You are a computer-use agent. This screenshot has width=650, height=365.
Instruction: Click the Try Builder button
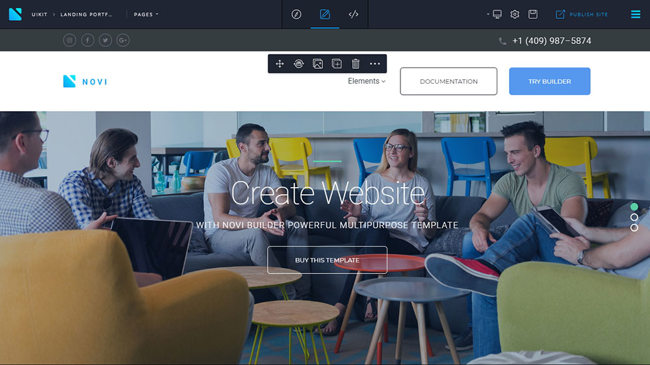pos(550,81)
